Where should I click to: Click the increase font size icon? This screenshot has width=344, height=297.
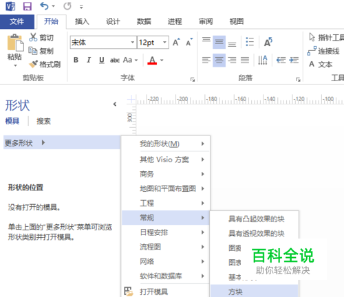tap(176, 42)
